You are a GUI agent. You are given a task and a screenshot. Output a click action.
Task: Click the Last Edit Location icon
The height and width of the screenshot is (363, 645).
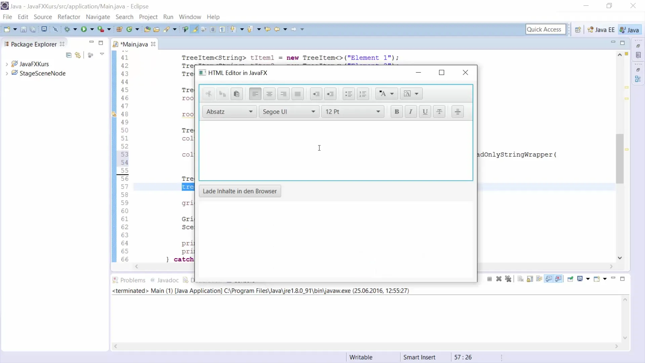(267, 29)
